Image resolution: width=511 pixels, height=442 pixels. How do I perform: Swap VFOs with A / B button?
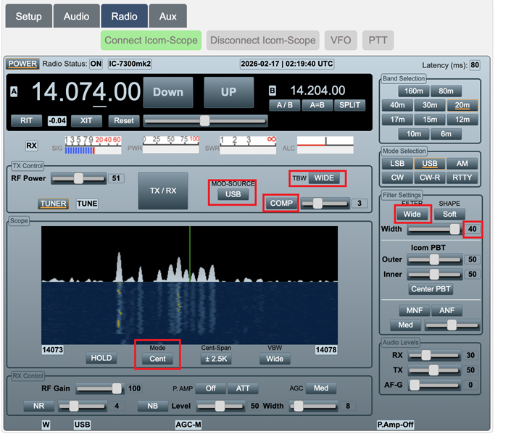point(284,105)
